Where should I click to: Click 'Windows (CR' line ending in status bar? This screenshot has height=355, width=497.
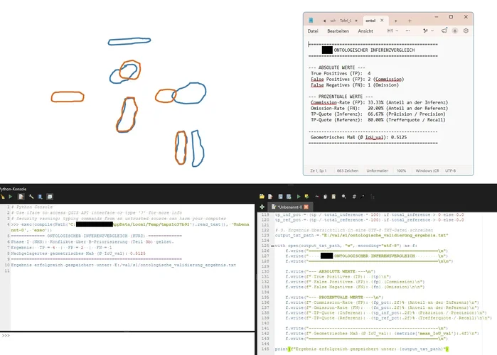427,170
